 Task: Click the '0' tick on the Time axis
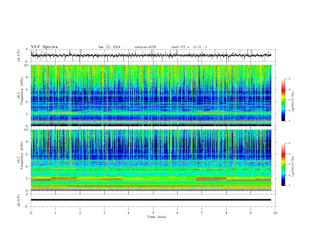pos(31,213)
